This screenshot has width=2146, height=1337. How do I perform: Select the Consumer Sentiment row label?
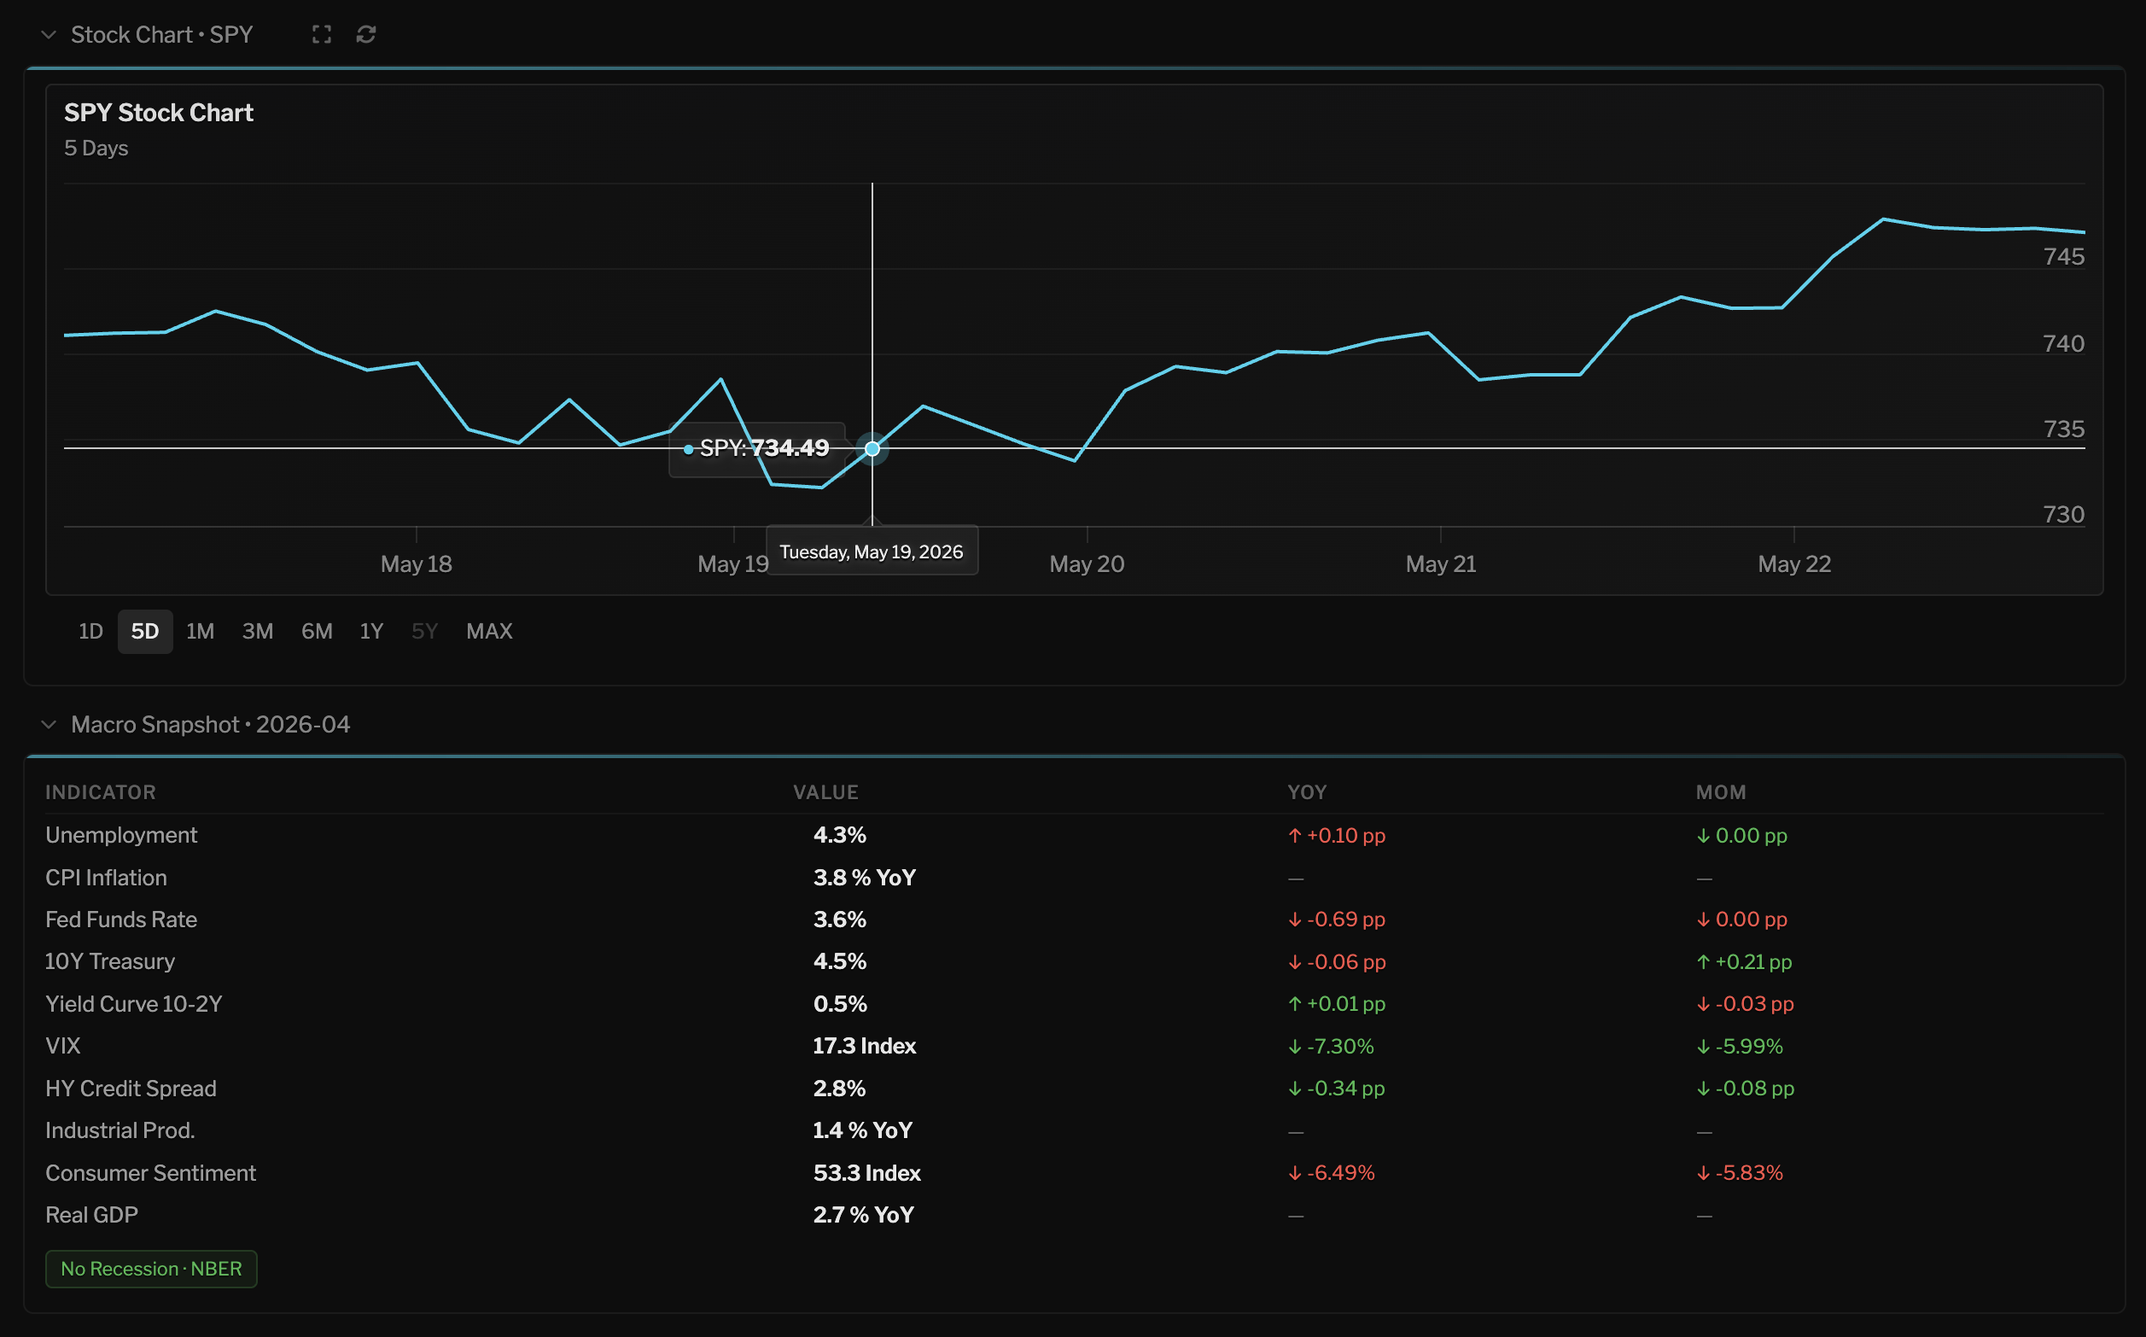[151, 1172]
